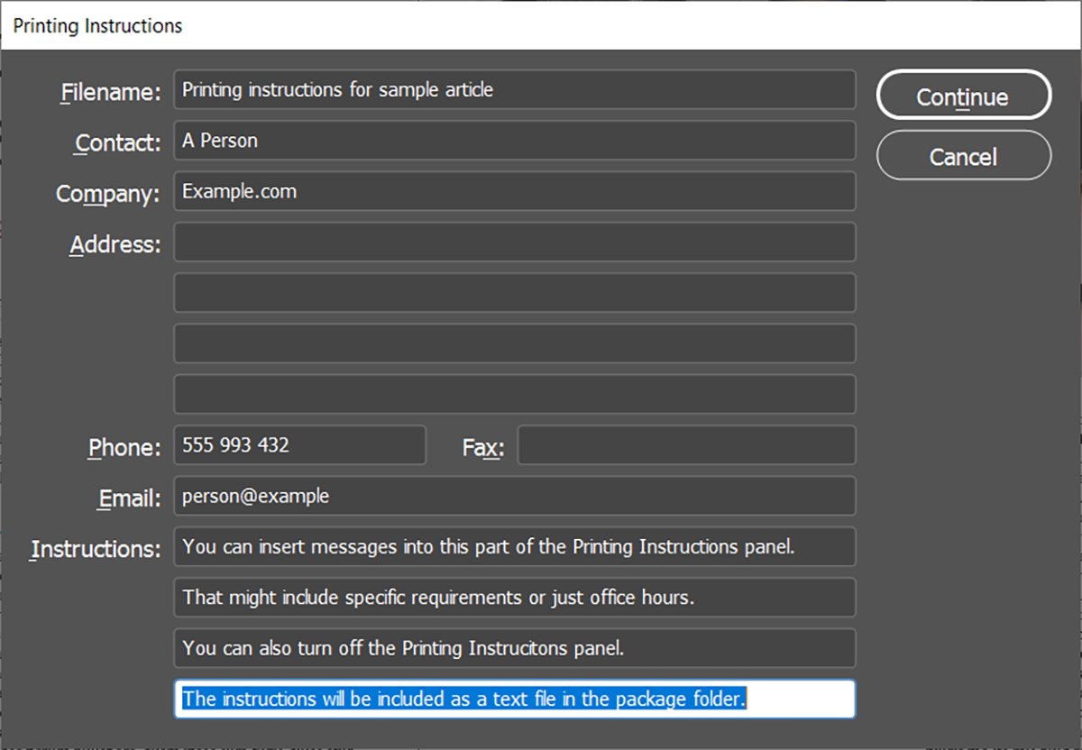Click the Continue button
The height and width of the screenshot is (750, 1082).
click(x=964, y=95)
